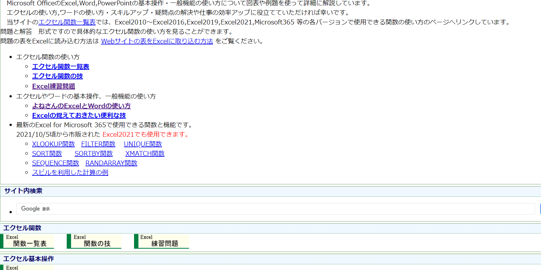The height and width of the screenshot is (270, 541).
Task: Open the UNIQUE関数 link
Action: [x=143, y=144]
